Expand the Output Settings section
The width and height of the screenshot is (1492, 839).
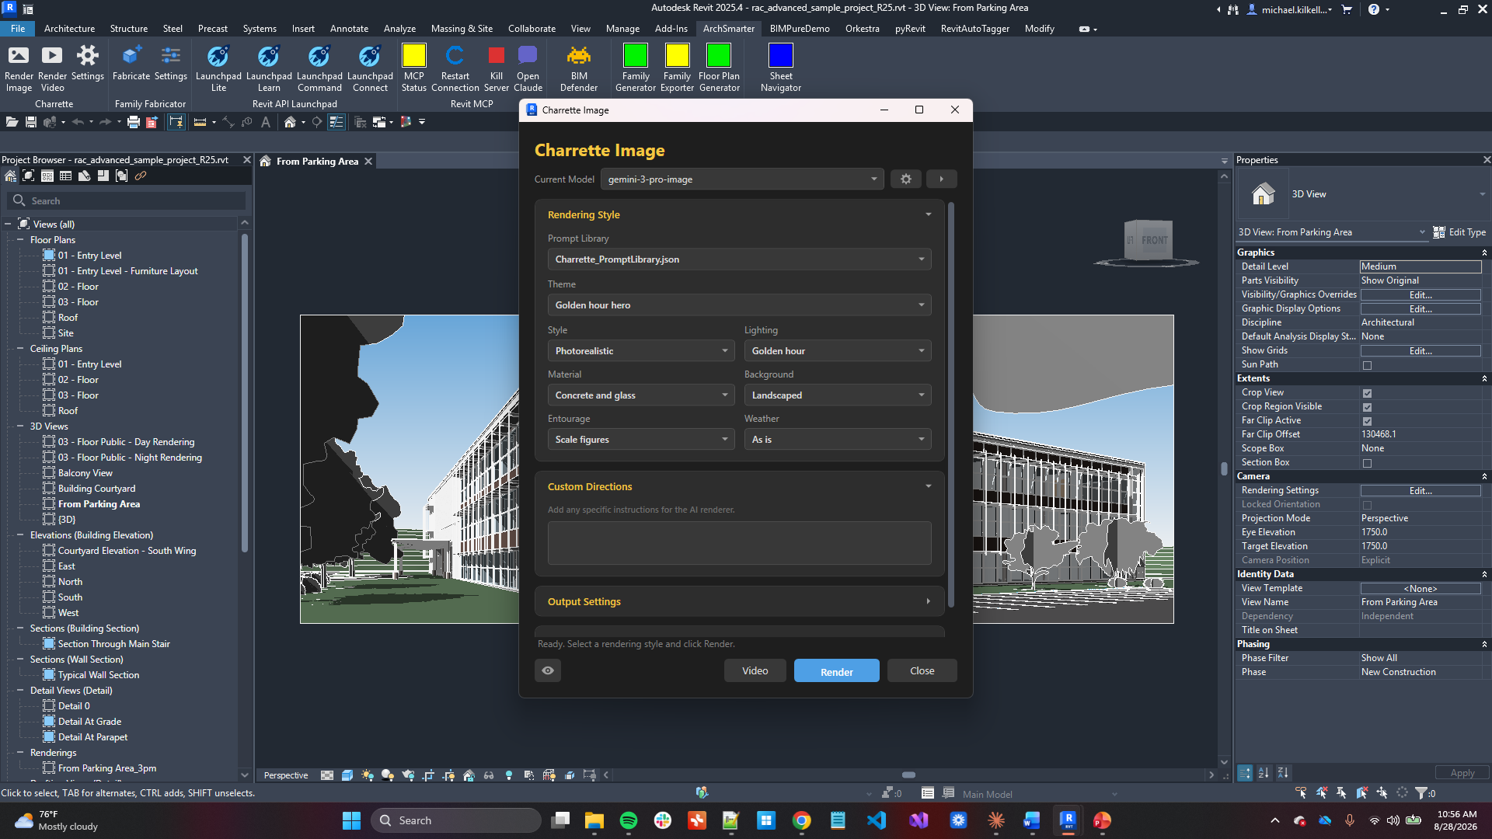coord(739,602)
